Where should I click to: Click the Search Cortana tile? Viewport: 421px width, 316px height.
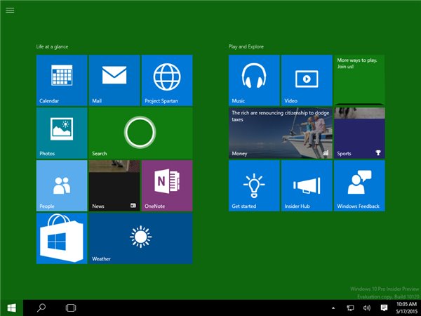coord(140,133)
